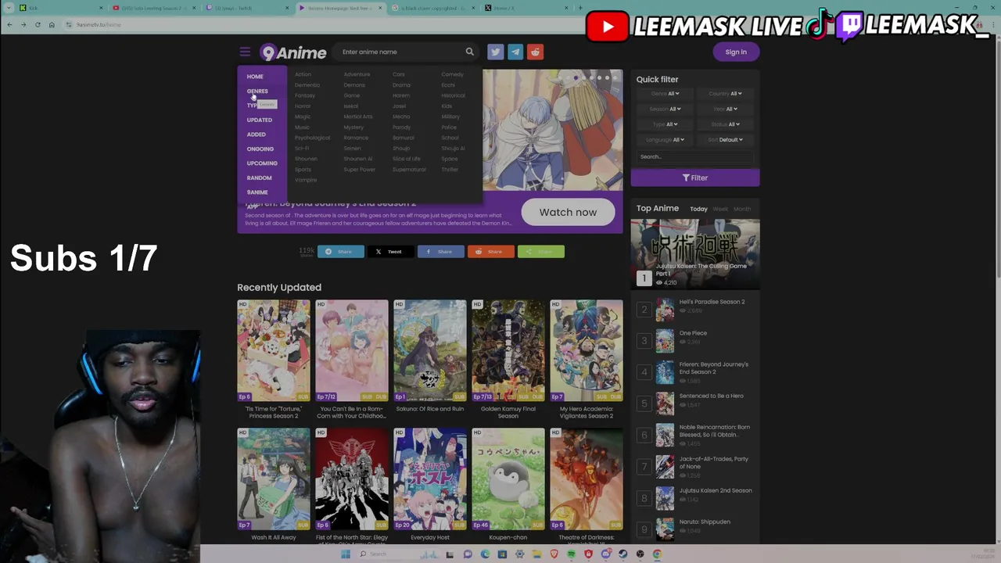
Task: Select HOME in the side menu
Action: [255, 77]
